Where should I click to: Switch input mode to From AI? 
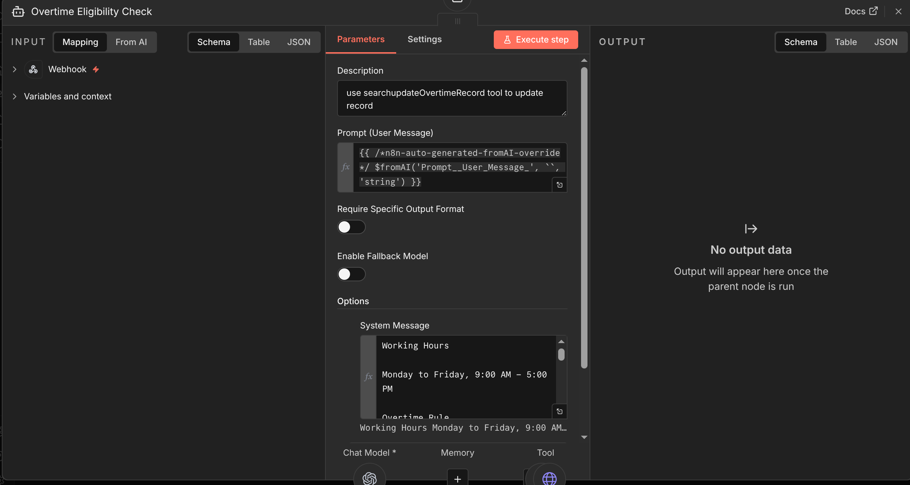coord(131,42)
